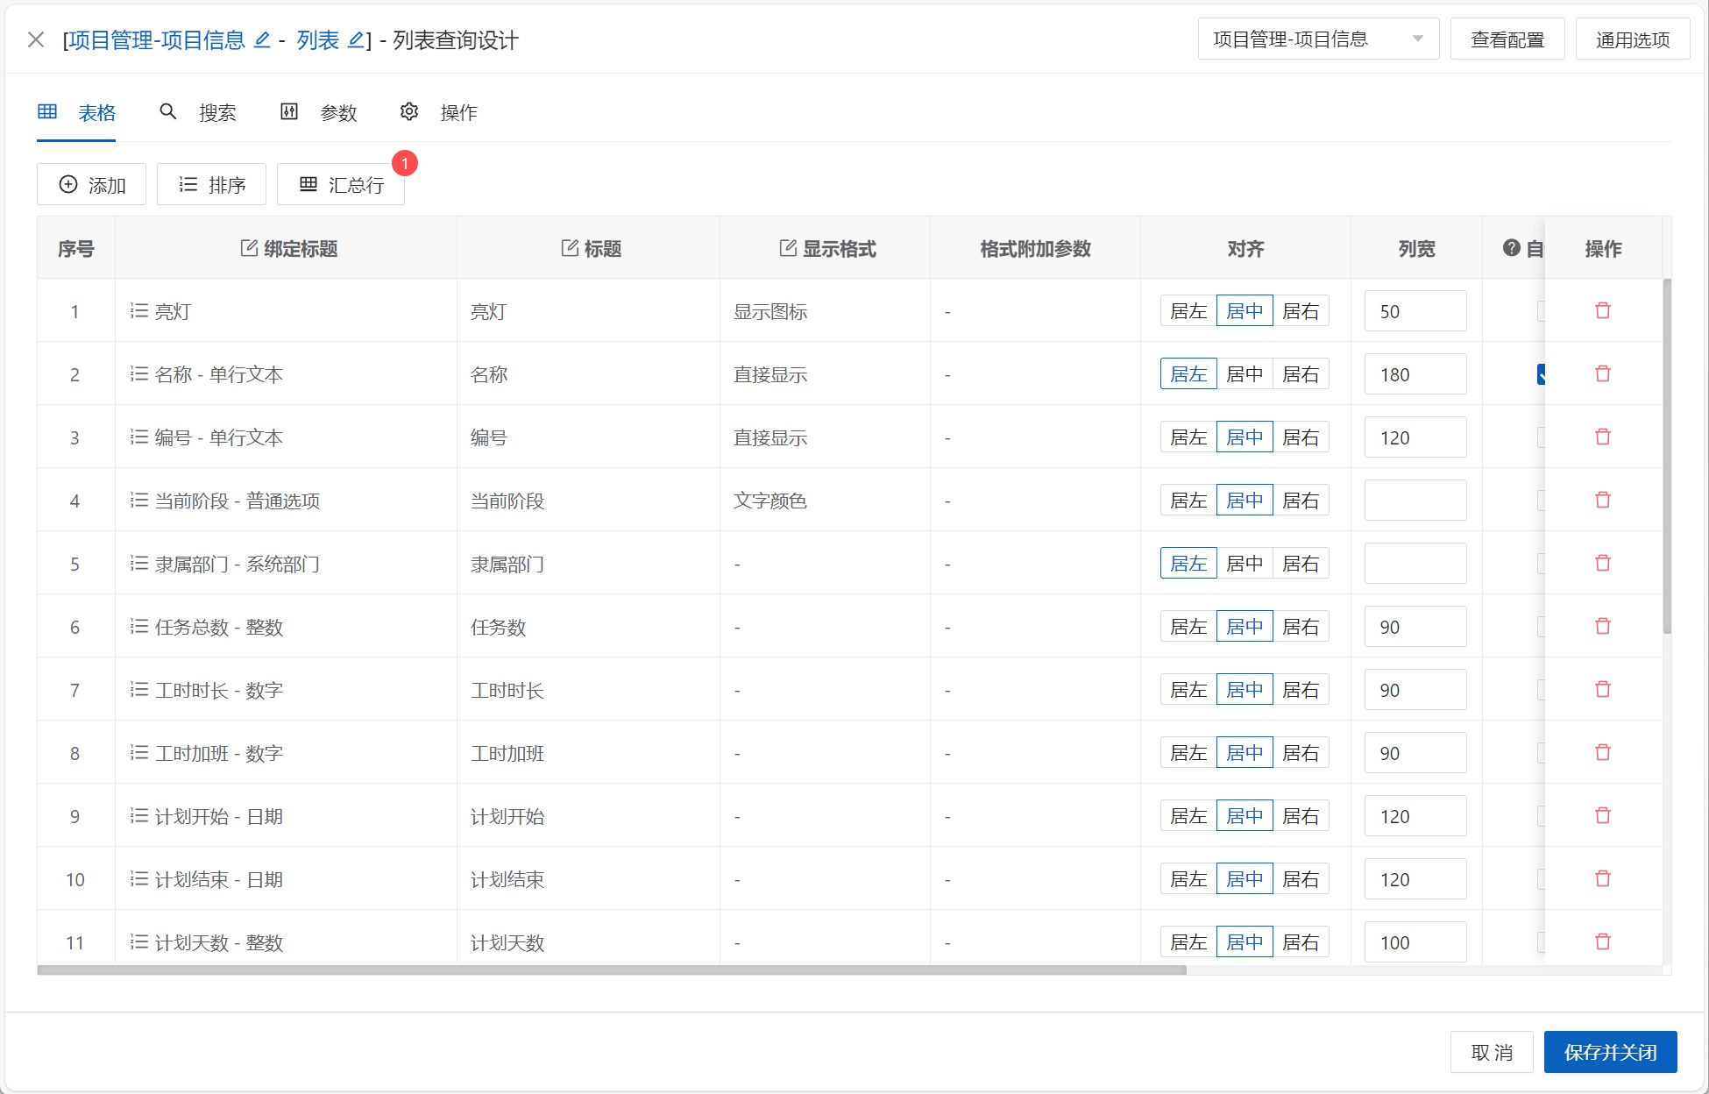Set 亮灯 row alignment to 居左
The image size is (1709, 1094).
coord(1188,311)
